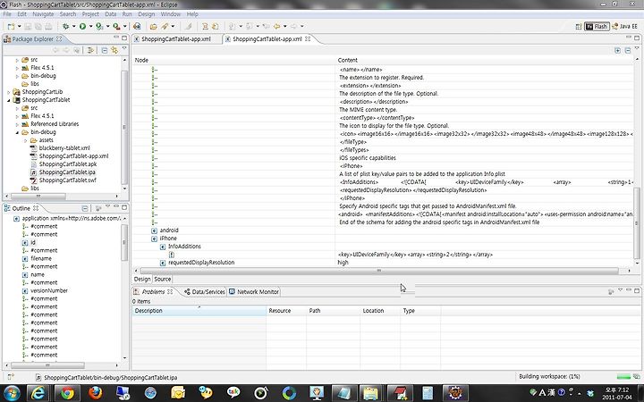The height and width of the screenshot is (402, 644).
Task: Click the Collapse All icon in the Outline panel
Action: [x=85, y=208]
